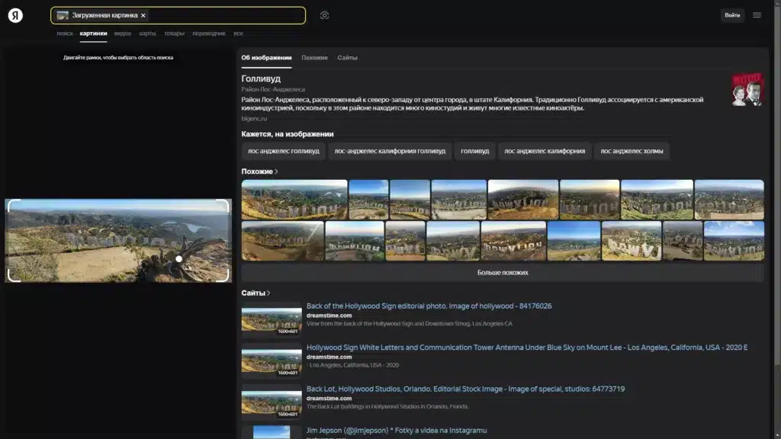Click the Войти login button
The height and width of the screenshot is (439, 781).
tap(731, 15)
